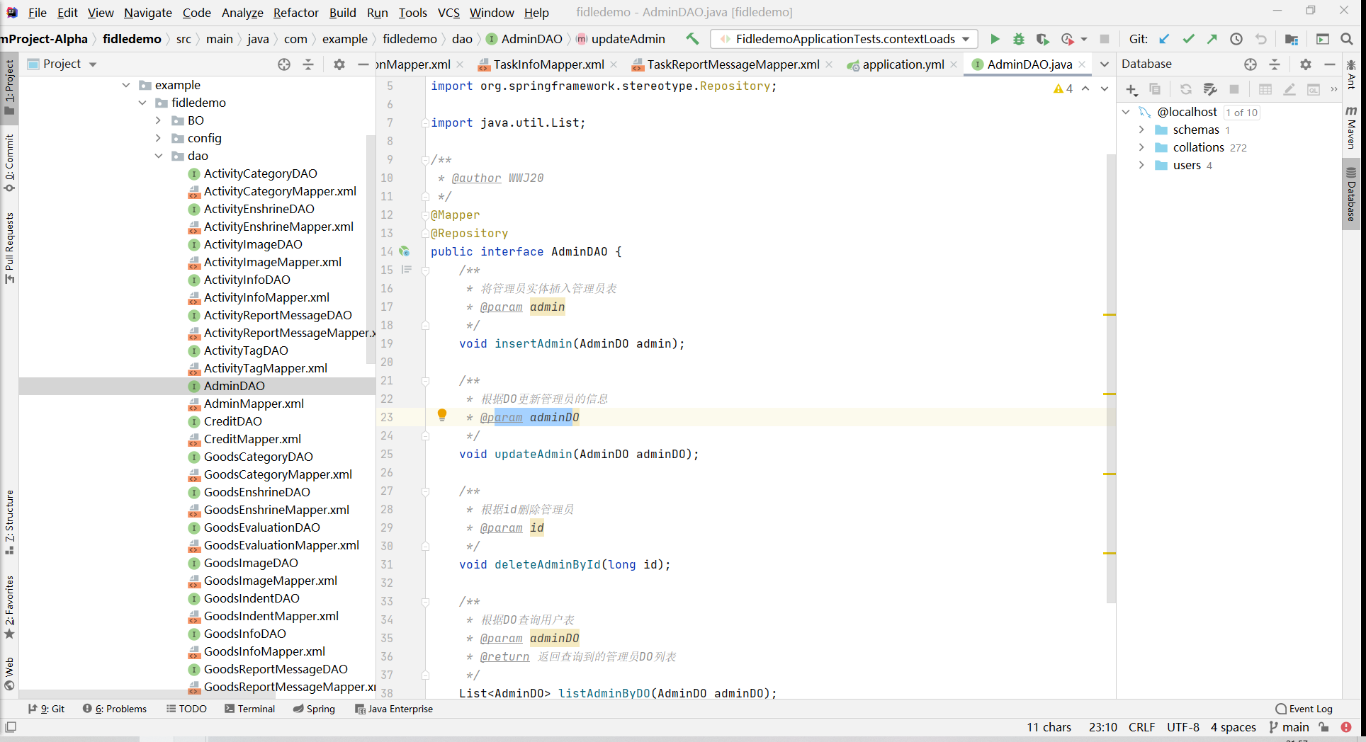Viewport: 1366px width, 742px height.
Task: Toggle the Pull Requests tool window
Action: (x=9, y=248)
